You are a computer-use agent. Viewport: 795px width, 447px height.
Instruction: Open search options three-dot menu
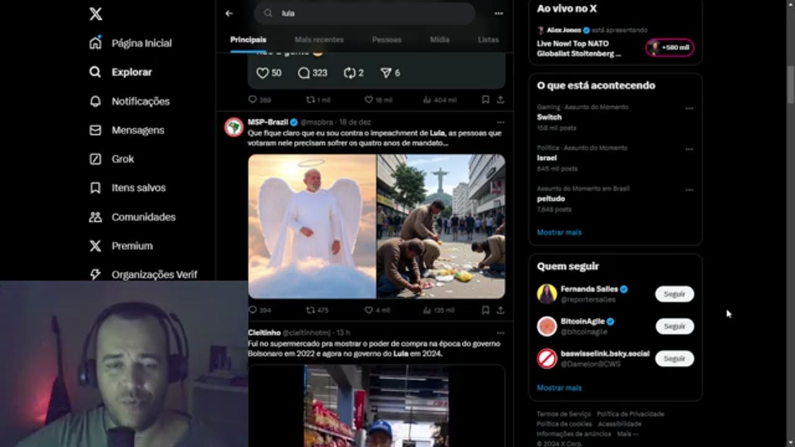pyautogui.click(x=499, y=13)
